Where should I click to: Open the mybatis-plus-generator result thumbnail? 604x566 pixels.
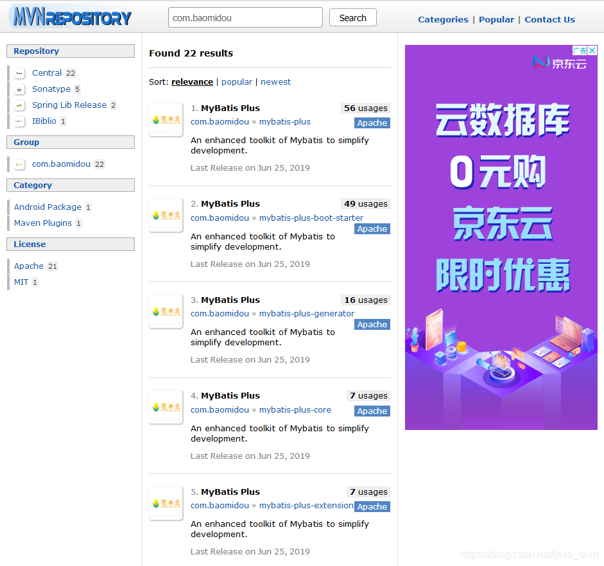point(166,311)
